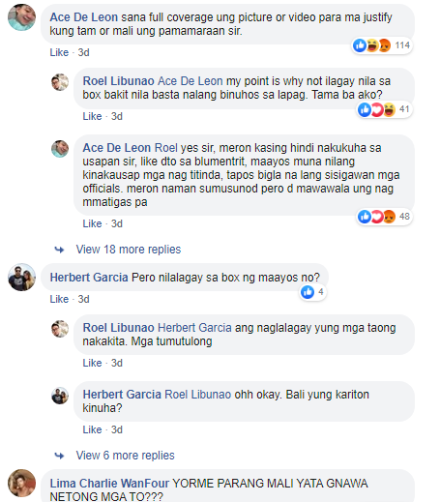Click the tagged Herbert Garcia mention in Roel's reply
The height and width of the screenshot is (502, 440).
(194, 328)
